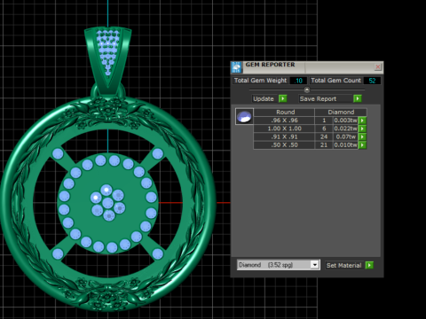Click the Update button

coord(264,98)
